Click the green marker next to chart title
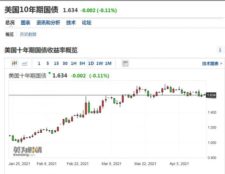Image resolution: width=225 pixels, height=174 pixels. click(50, 73)
